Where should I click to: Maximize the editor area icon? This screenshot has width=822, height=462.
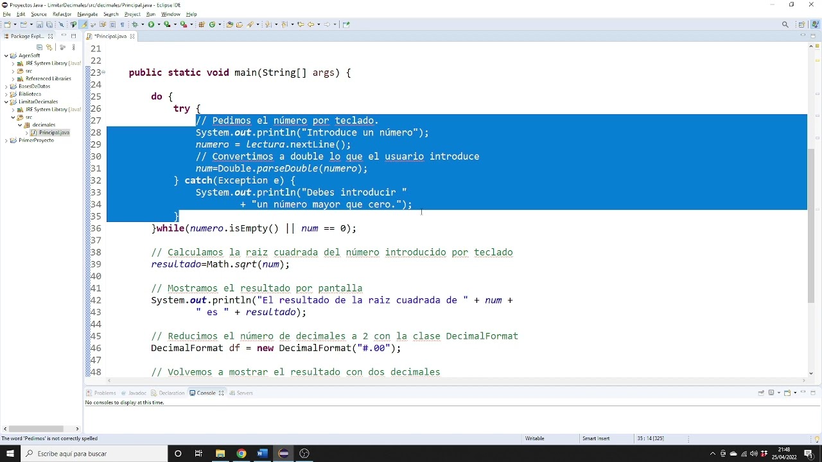813,36
